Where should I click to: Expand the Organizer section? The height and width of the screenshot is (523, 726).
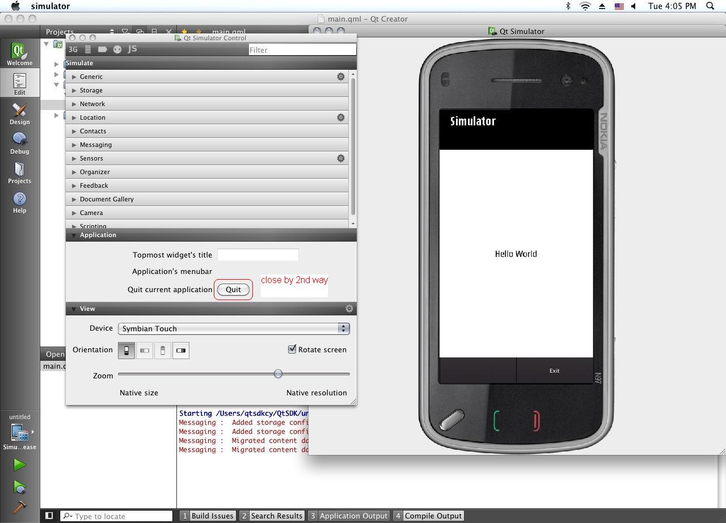point(207,172)
